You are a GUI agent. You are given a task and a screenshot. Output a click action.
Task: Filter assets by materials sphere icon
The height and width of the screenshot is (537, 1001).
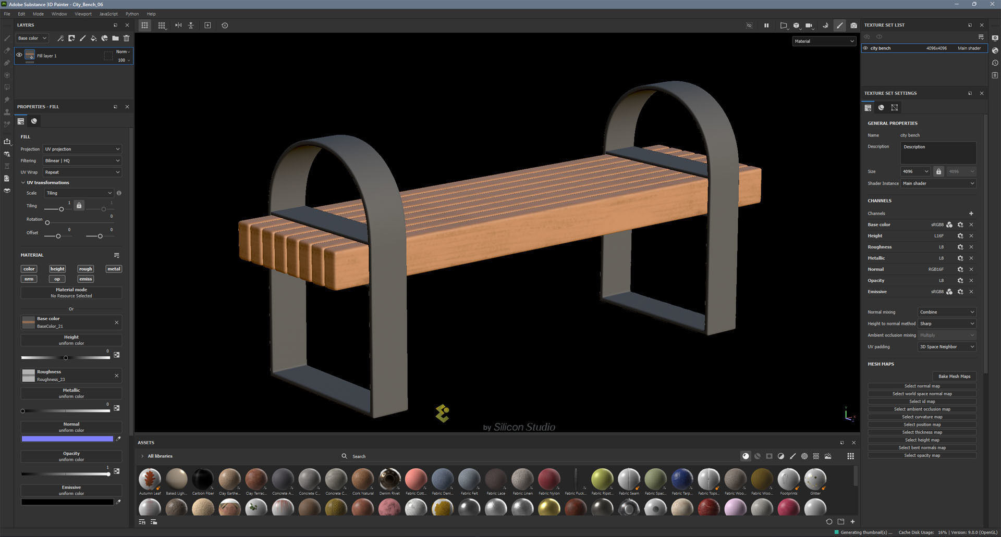click(746, 456)
